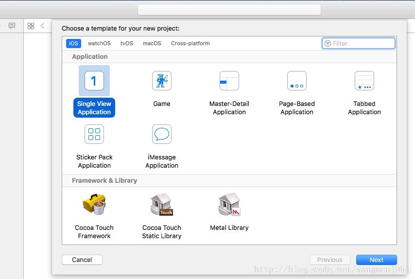Select the Sticker Pack Application icon
415x279 pixels.
pyautogui.click(x=94, y=134)
